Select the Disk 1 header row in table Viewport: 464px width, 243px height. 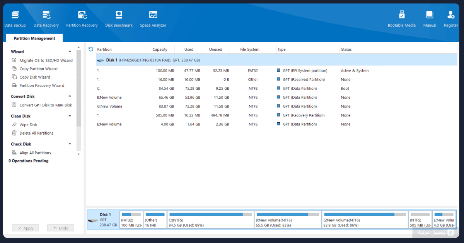pyautogui.click(x=276, y=60)
